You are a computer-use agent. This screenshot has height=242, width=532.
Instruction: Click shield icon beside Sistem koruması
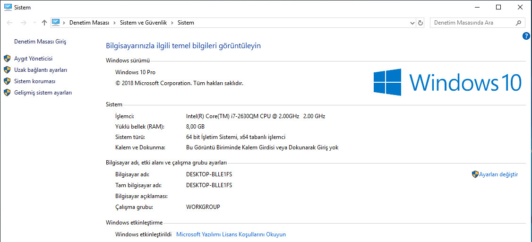(x=7, y=81)
